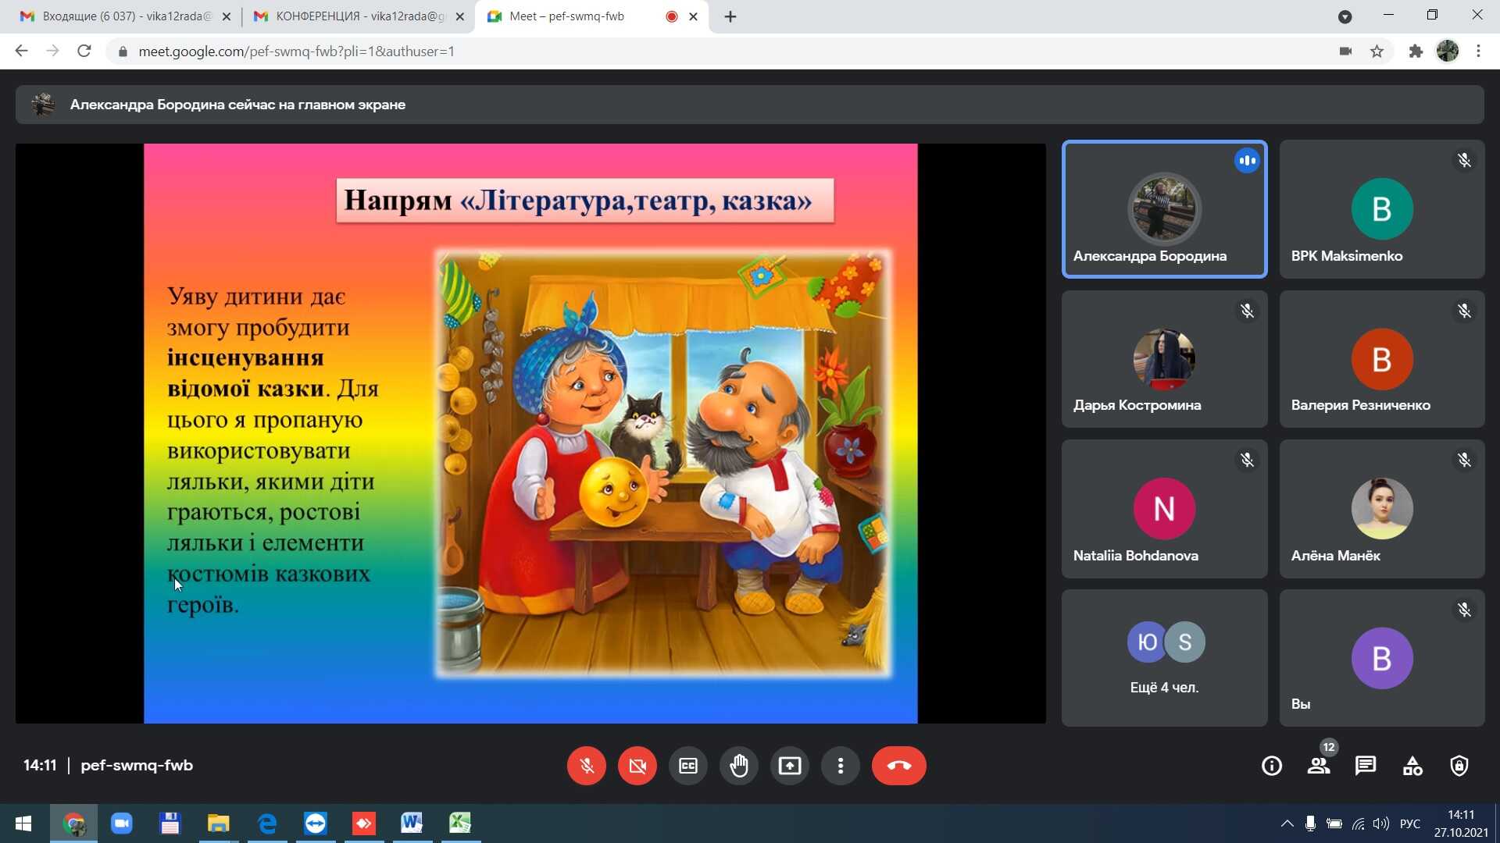Image resolution: width=1500 pixels, height=843 pixels.
Task: Open Word from the taskbar
Action: click(x=412, y=823)
